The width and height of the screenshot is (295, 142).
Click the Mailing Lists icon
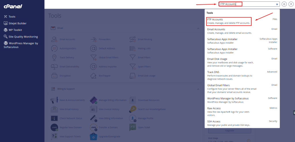coord(133,48)
